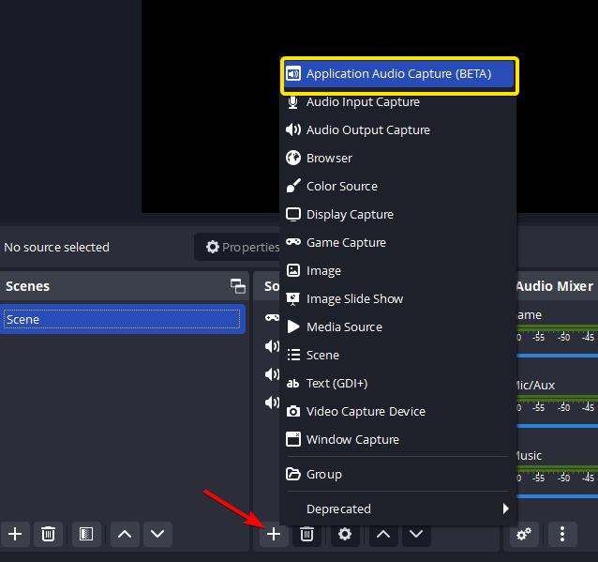The height and width of the screenshot is (562, 598).
Task: Click the Audio Output Capture speaker icon
Action: tap(293, 130)
